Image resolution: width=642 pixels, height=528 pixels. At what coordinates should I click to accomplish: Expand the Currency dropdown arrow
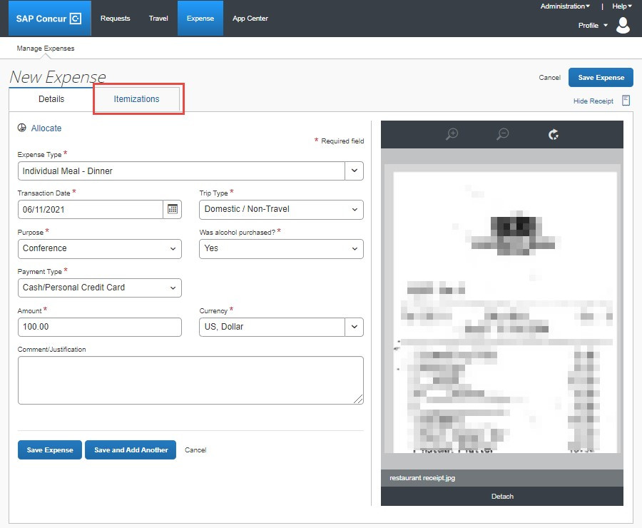pos(354,327)
